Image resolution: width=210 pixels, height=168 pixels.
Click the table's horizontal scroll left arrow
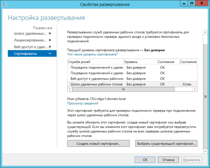pos(69,90)
